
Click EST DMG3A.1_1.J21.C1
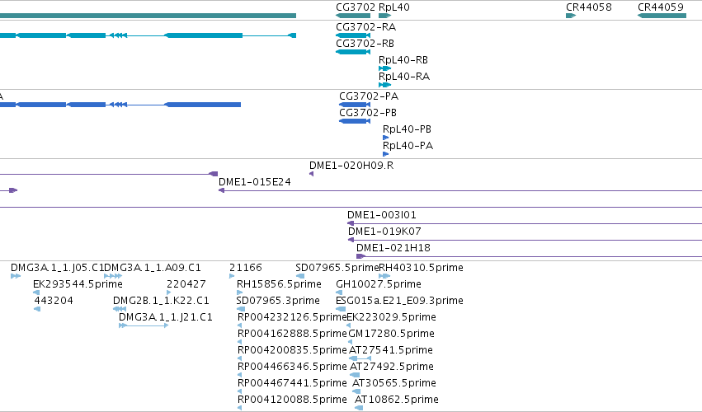[144, 325]
